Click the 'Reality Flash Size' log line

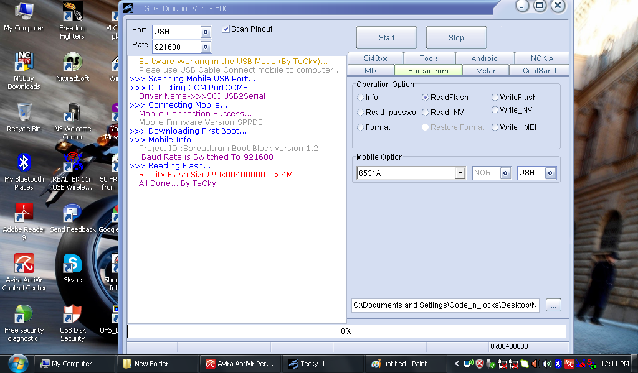(x=216, y=175)
